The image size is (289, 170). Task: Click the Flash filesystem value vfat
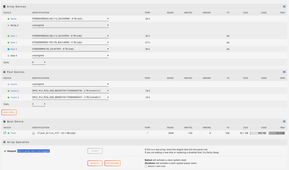point(227,133)
